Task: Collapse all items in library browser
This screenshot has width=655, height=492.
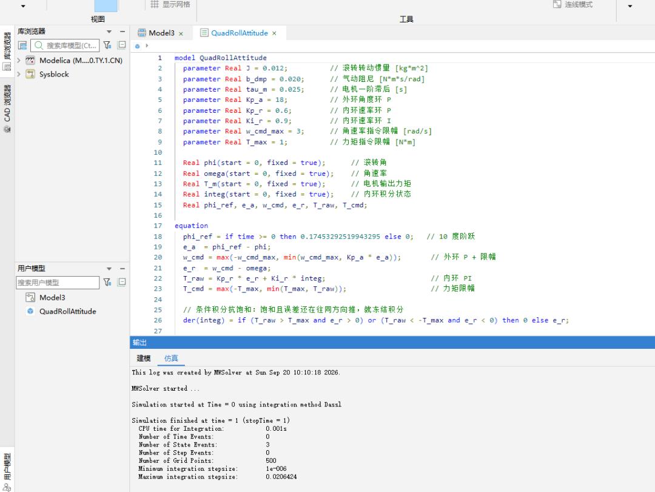Action: click(122, 45)
